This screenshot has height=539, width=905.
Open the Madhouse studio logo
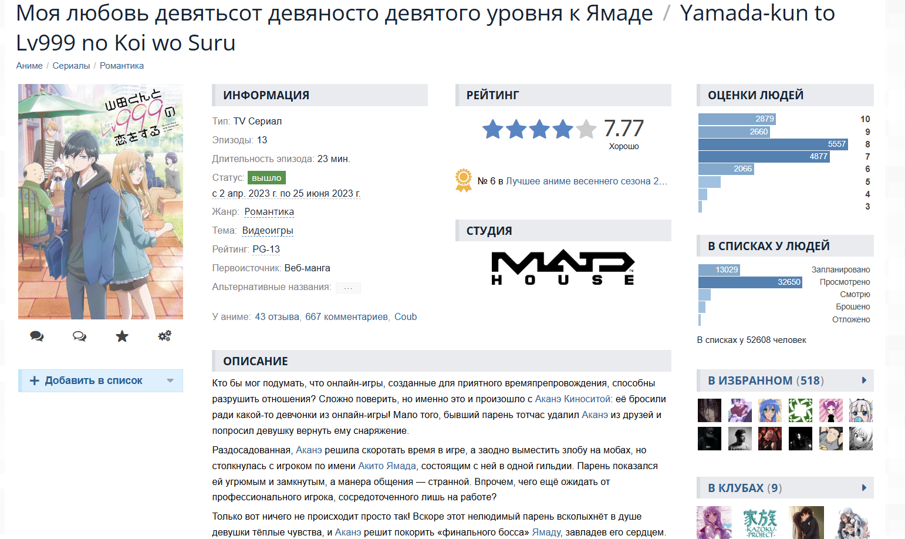563,268
